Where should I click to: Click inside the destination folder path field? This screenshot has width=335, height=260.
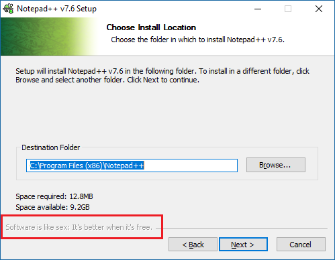coord(132,166)
